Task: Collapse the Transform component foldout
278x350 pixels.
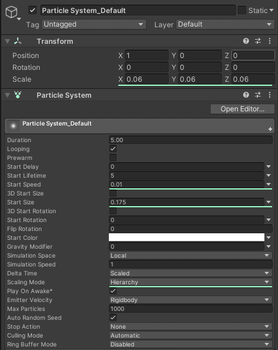Action: click(7, 41)
